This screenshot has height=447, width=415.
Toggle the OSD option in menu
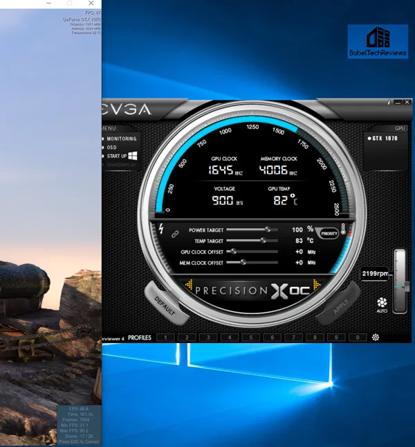111,147
